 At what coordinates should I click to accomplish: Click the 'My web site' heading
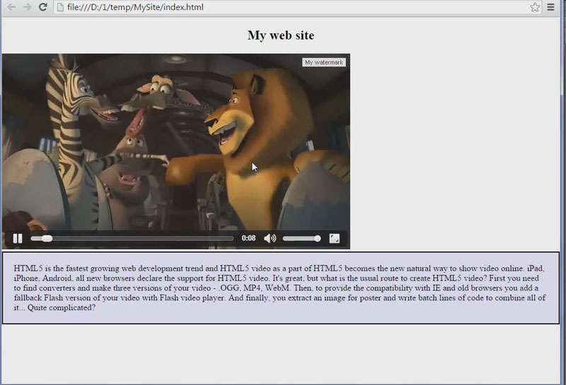[281, 35]
